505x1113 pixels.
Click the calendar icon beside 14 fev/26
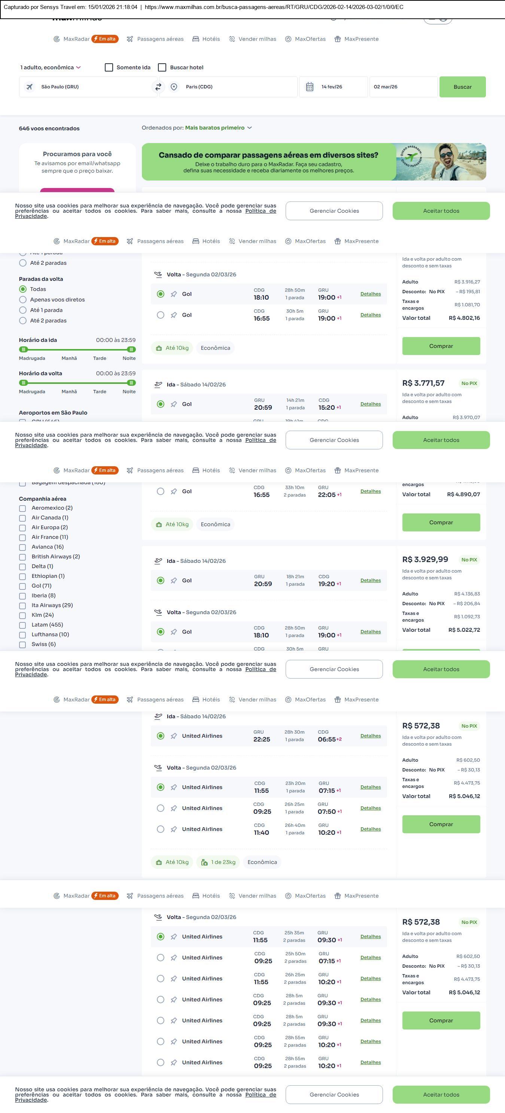click(x=310, y=87)
